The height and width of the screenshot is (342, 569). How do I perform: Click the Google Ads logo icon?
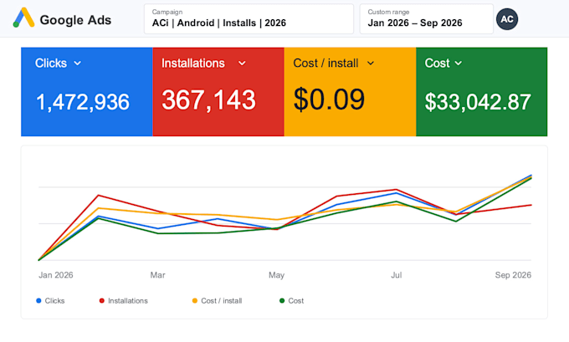[24, 18]
